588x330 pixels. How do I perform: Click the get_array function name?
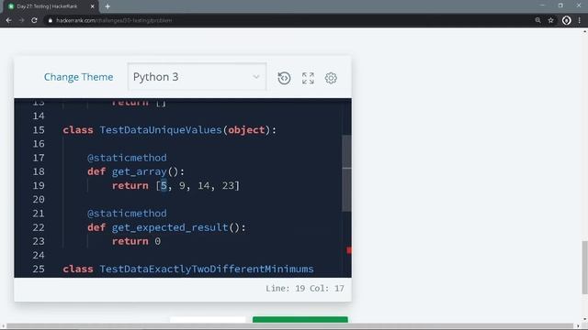point(139,171)
